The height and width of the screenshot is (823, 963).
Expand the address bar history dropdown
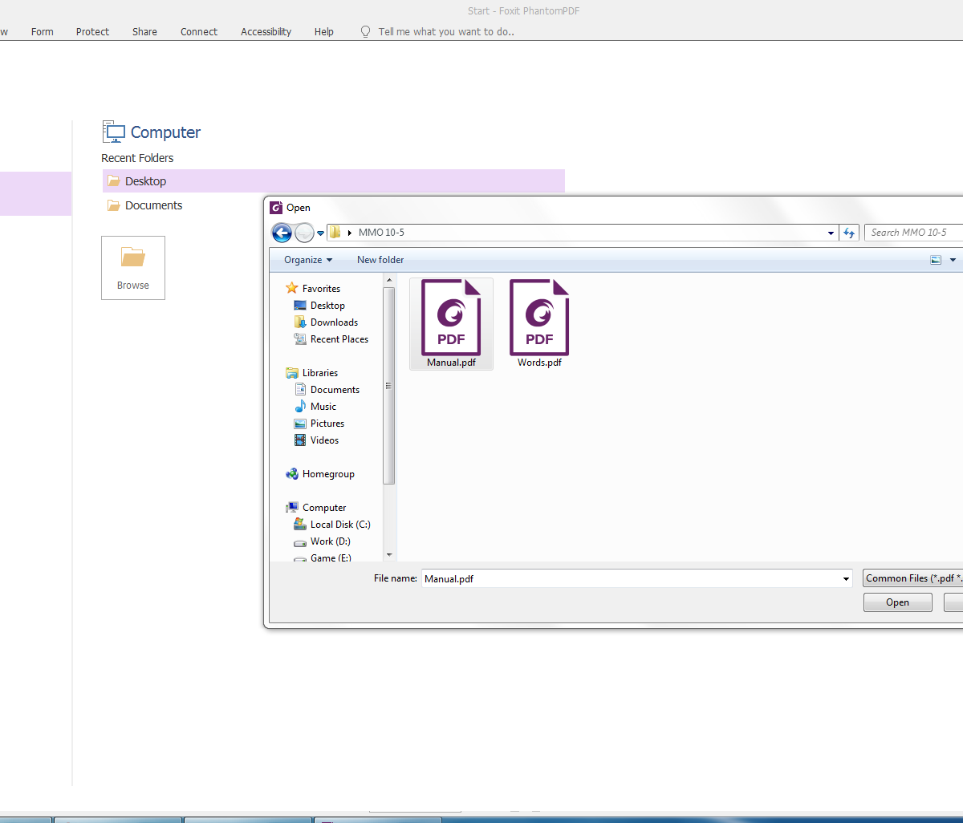(x=831, y=233)
